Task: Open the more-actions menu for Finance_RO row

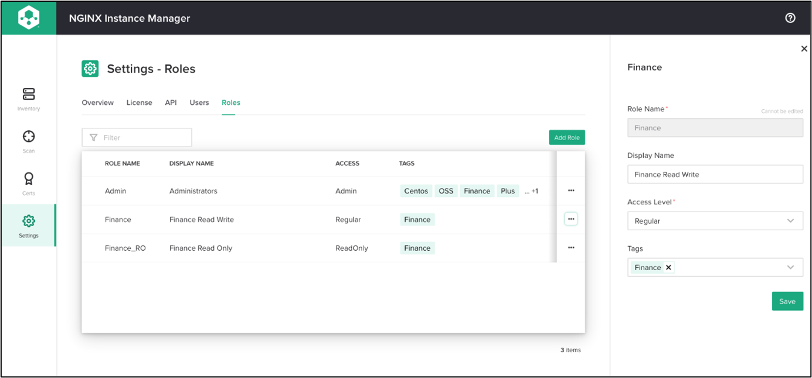Action: pos(571,248)
